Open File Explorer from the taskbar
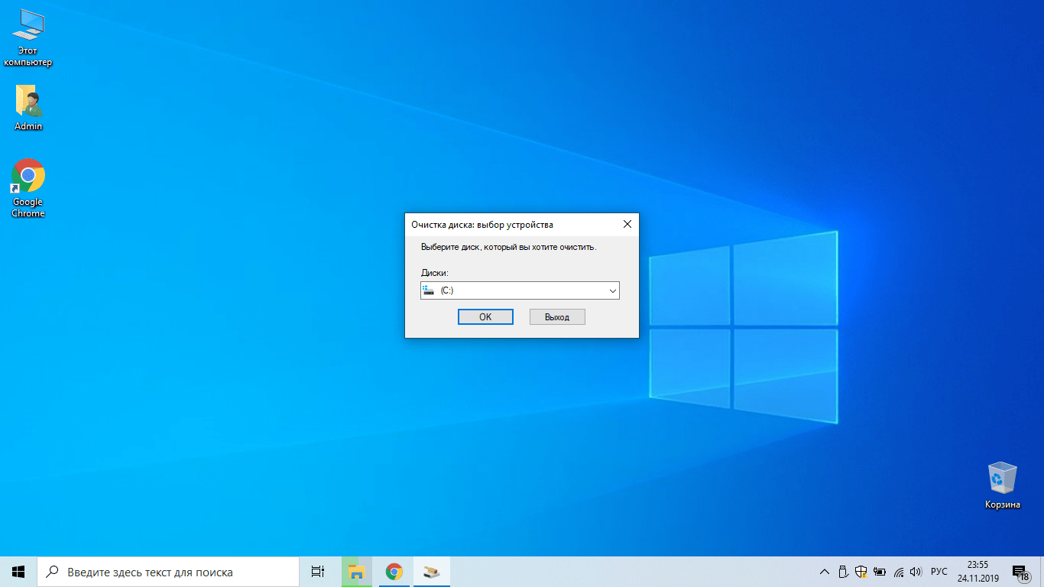This screenshot has width=1044, height=587. 357,572
